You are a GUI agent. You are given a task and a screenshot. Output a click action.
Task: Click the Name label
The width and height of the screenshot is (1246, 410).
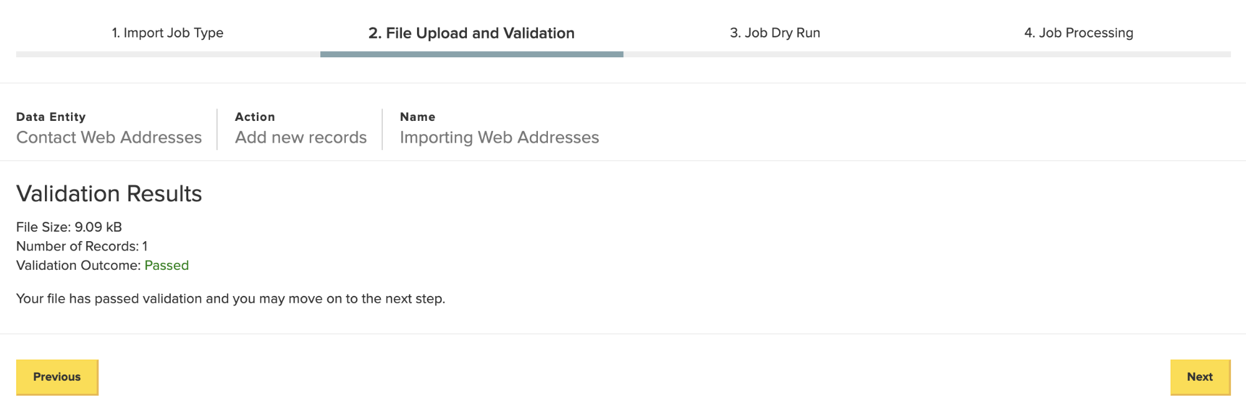click(418, 117)
